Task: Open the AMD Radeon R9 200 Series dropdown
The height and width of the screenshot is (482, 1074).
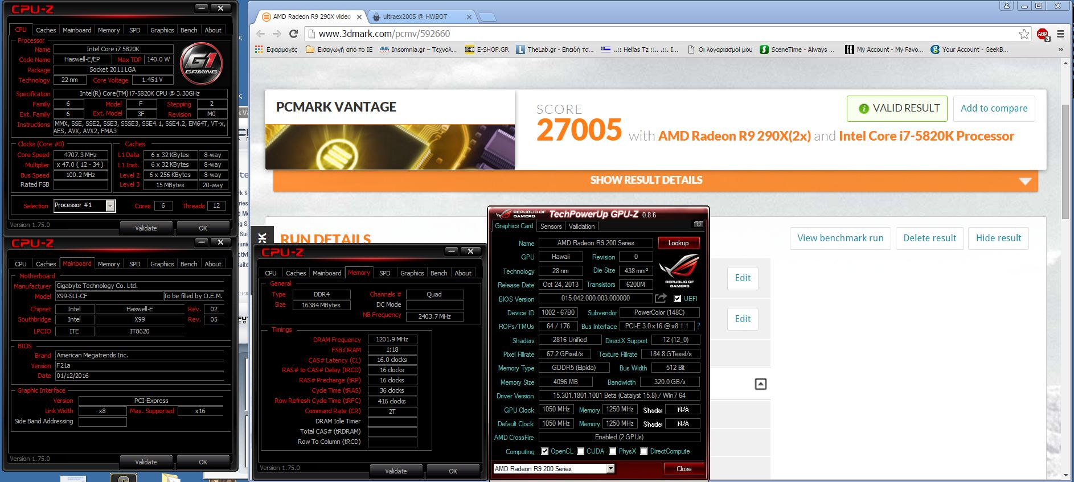Action: pyautogui.click(x=554, y=469)
